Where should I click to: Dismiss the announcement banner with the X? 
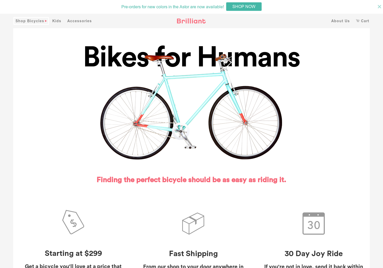tap(379, 7)
